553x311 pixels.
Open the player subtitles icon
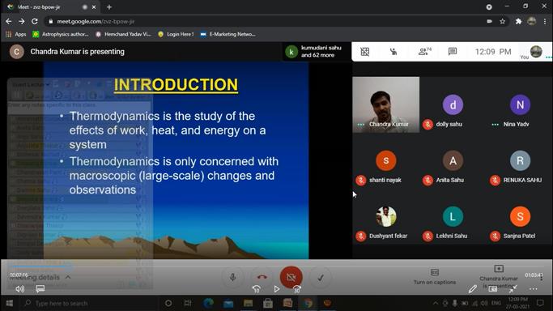40,289
